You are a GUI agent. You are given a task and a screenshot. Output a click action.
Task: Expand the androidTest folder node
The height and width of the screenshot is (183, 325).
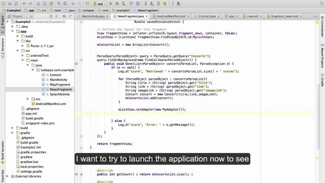[22, 55]
